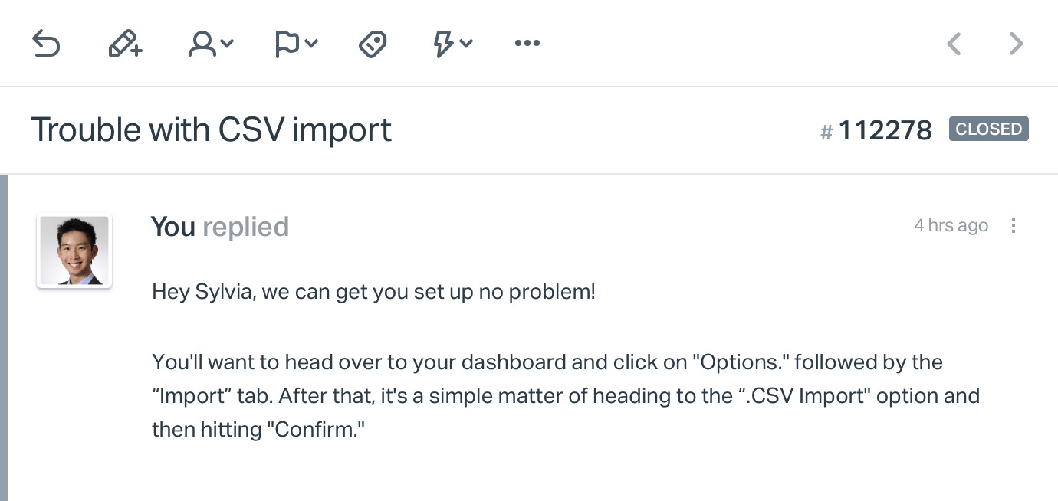Click the CLOSED status badge
Viewport: 1058px width, 501px height.
point(989,129)
